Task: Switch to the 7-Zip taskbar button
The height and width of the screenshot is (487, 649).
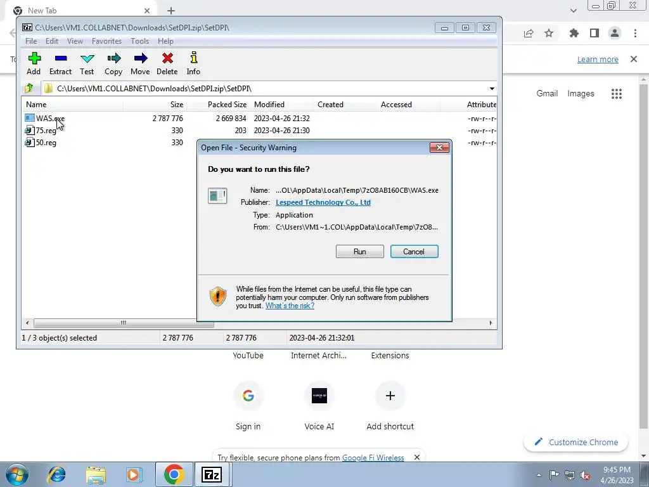Action: 212,474
